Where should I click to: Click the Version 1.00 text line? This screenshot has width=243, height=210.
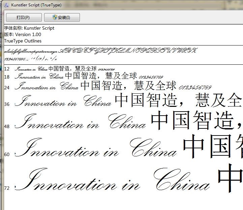[23, 34]
